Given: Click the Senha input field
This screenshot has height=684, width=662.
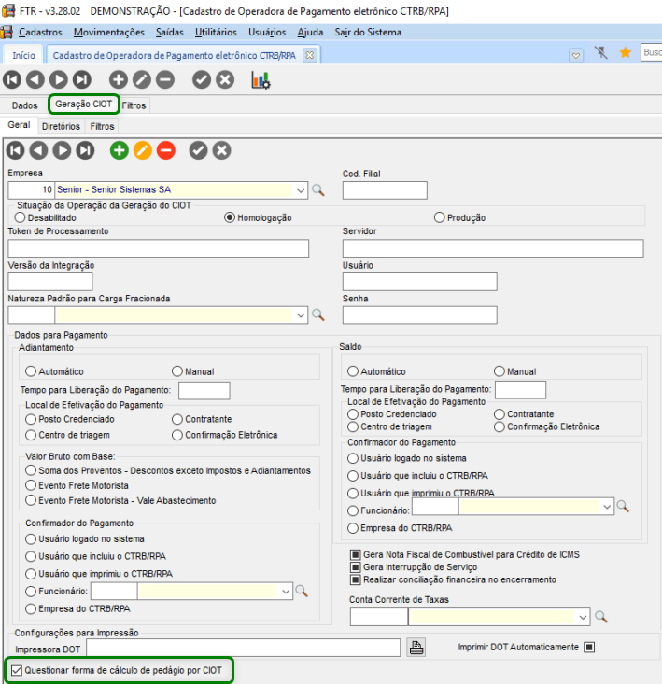Looking at the screenshot, I should (420, 315).
